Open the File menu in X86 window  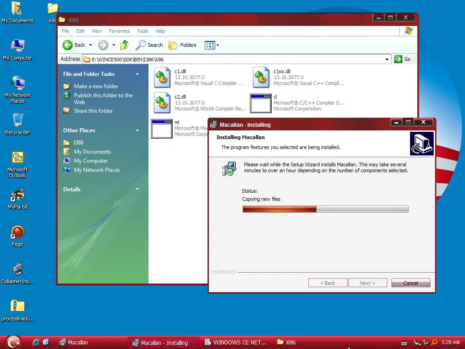65,31
